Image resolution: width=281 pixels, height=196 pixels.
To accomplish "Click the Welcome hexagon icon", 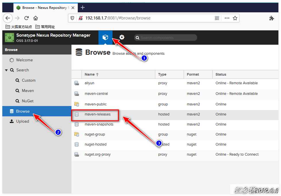I will click(x=12, y=60).
